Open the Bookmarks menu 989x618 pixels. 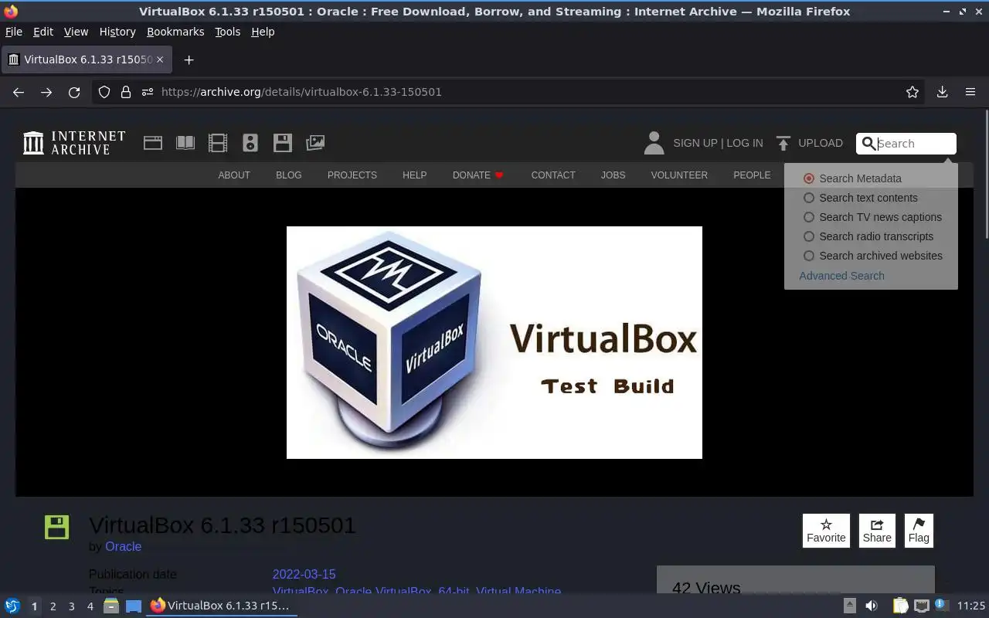(175, 32)
